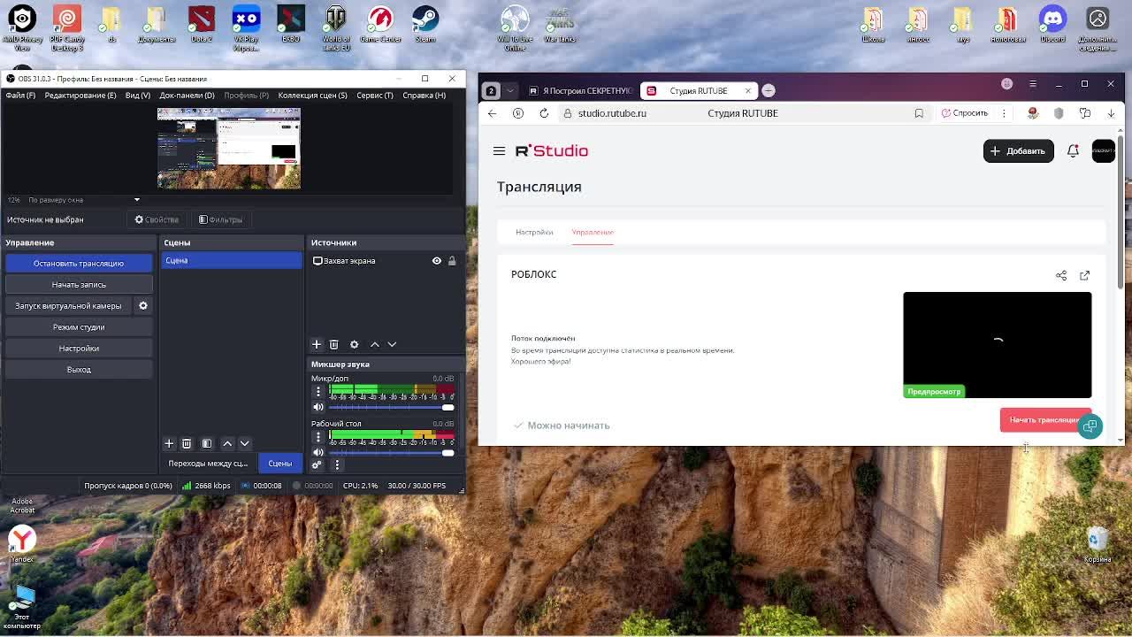
Task: Open RUTUBE account avatar
Action: click(x=1103, y=151)
